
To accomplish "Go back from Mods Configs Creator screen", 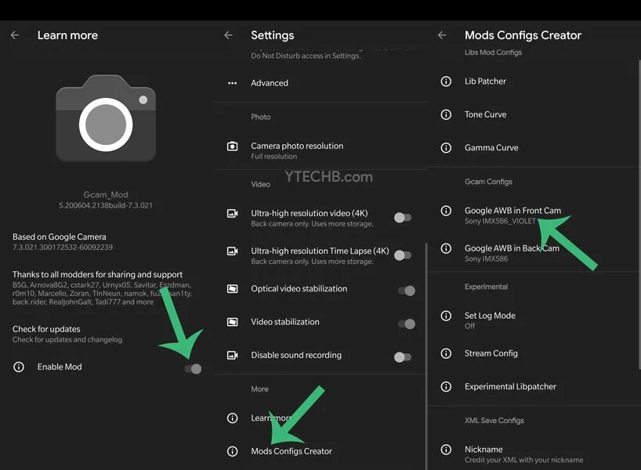I will (442, 35).
